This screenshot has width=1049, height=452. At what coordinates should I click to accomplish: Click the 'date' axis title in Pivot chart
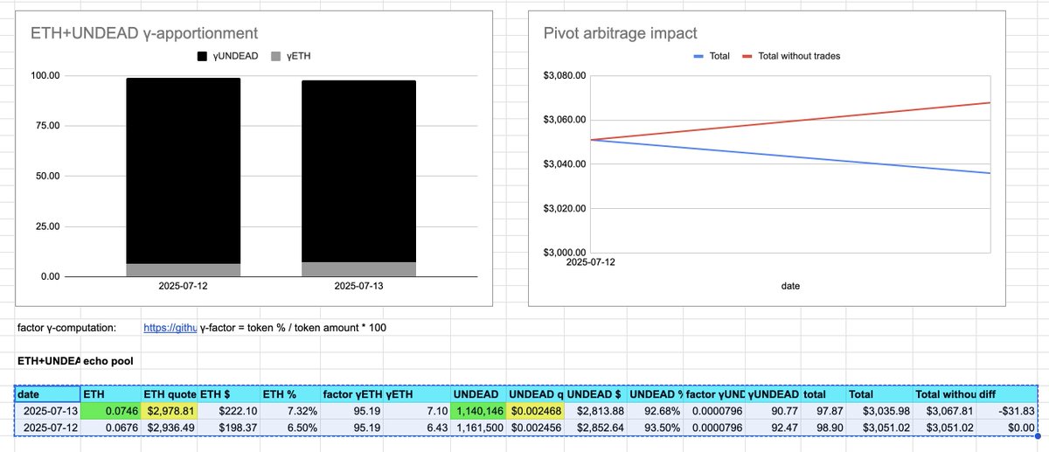click(790, 285)
